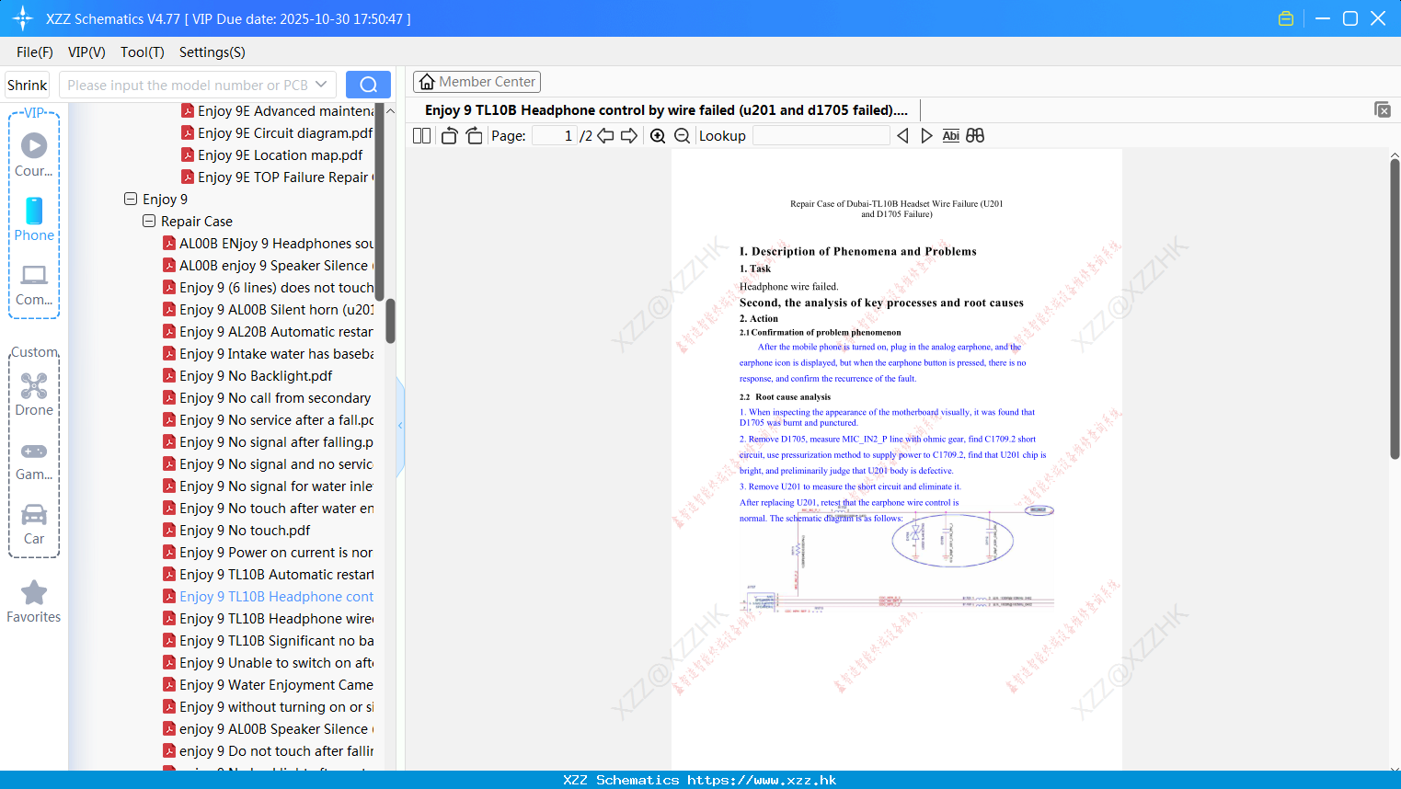This screenshot has height=789, width=1401.
Task: Close the document tab panel icon
Action: (1382, 109)
